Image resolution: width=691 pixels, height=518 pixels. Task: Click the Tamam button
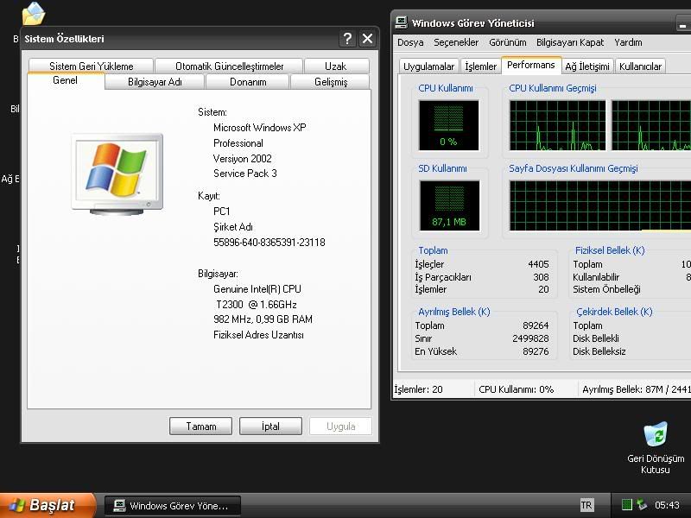coord(201,426)
